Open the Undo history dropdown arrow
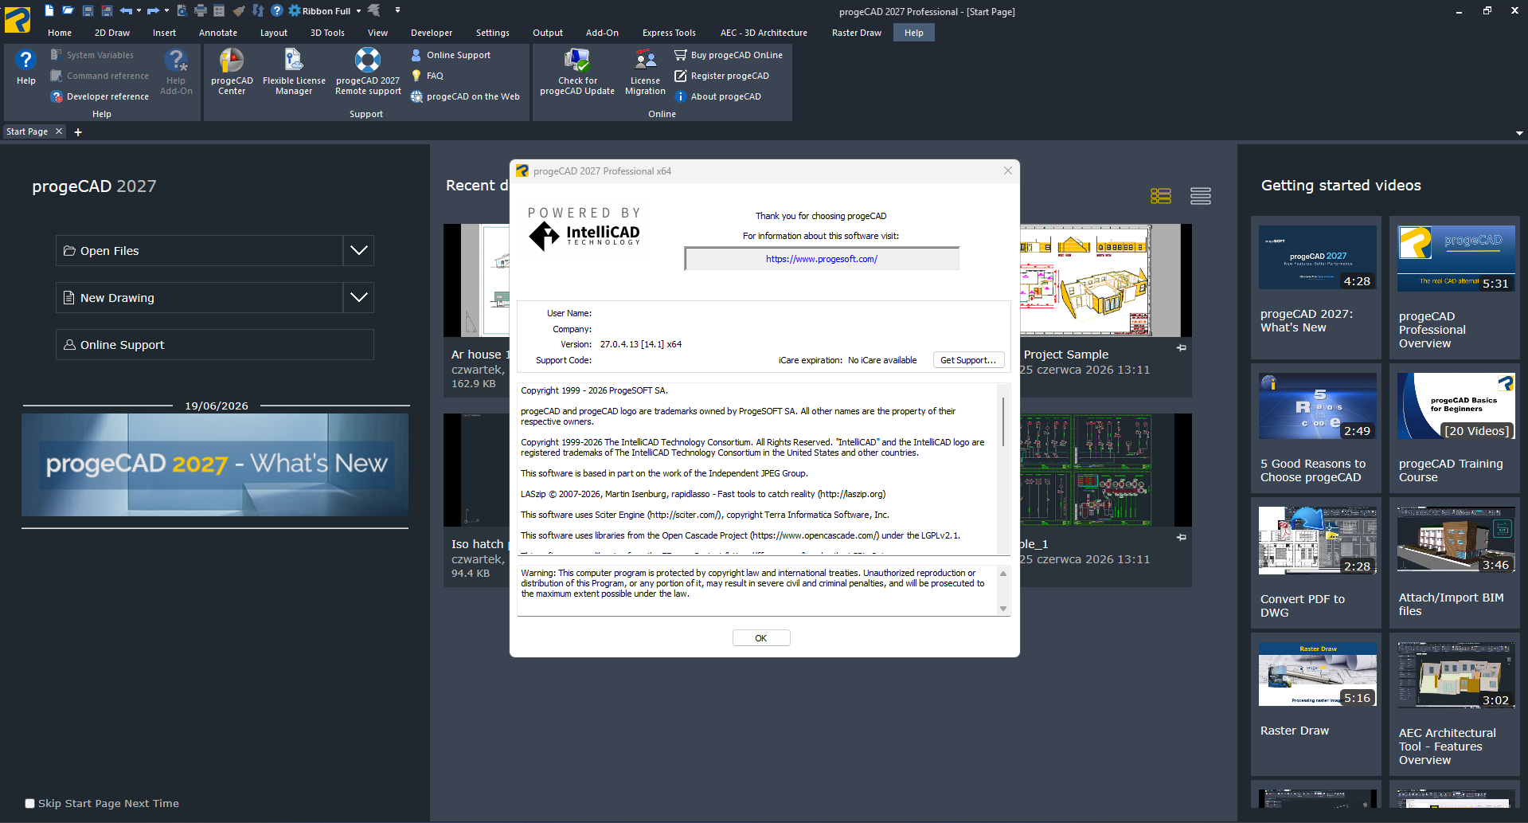 point(139,10)
